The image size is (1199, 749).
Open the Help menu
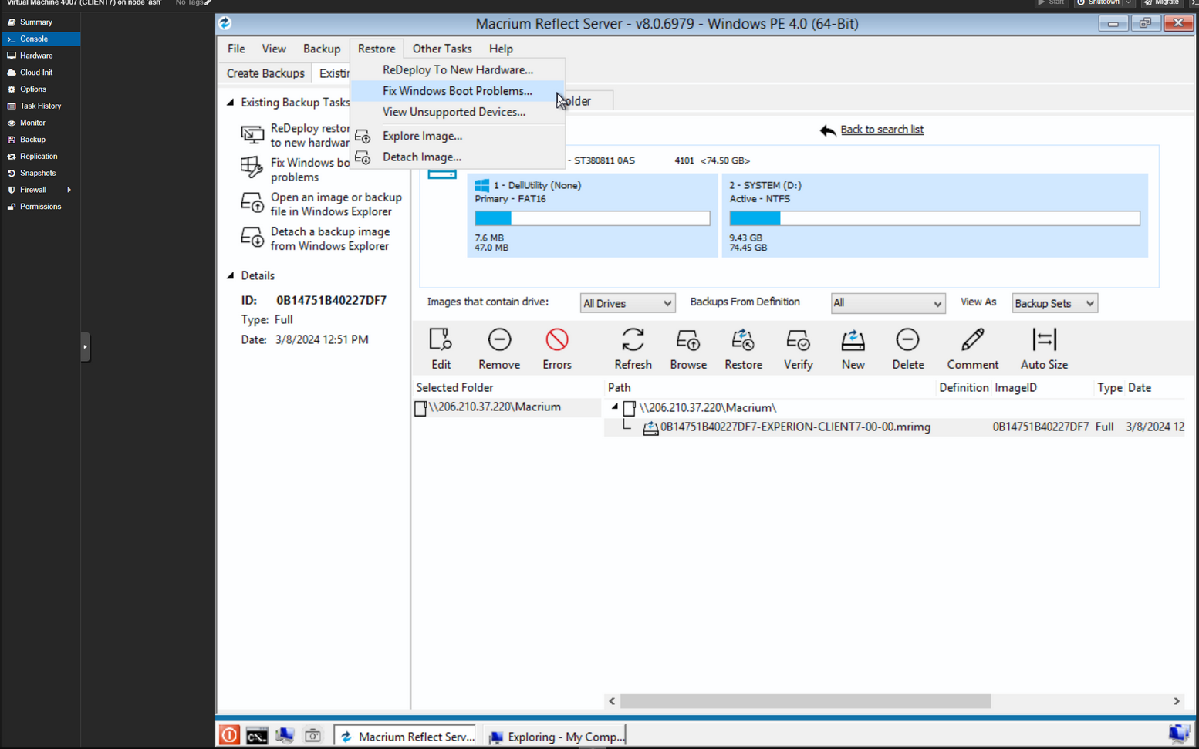coord(501,49)
